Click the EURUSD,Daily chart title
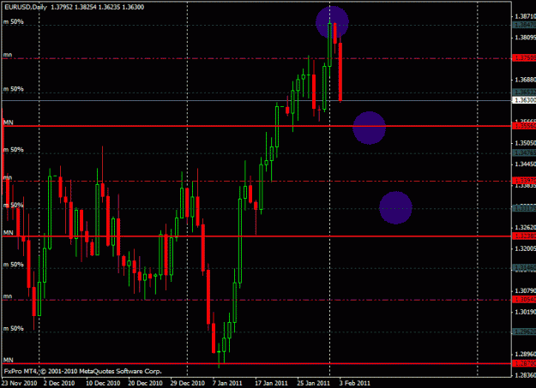536x388 pixels. (26, 7)
